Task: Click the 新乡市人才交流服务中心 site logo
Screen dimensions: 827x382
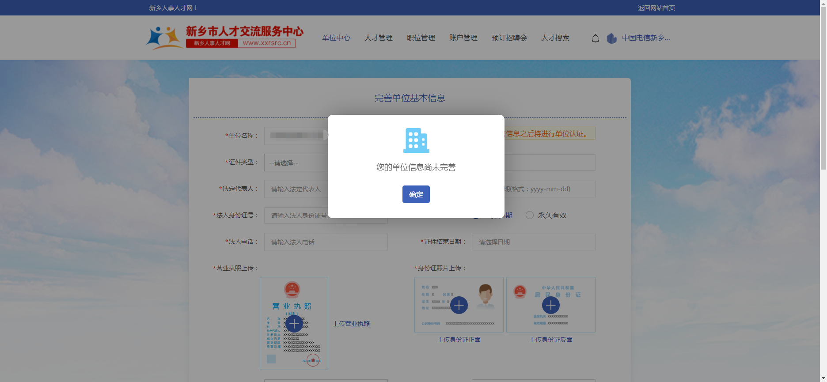Action: tap(225, 37)
